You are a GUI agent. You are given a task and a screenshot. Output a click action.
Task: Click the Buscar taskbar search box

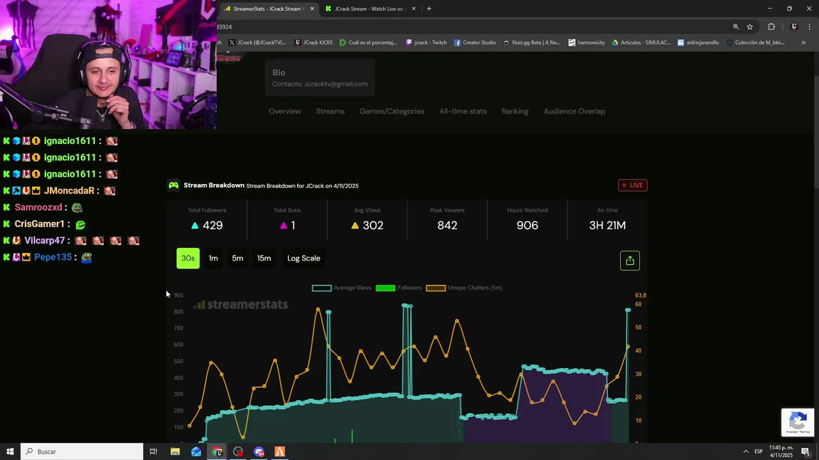pyautogui.click(x=82, y=452)
